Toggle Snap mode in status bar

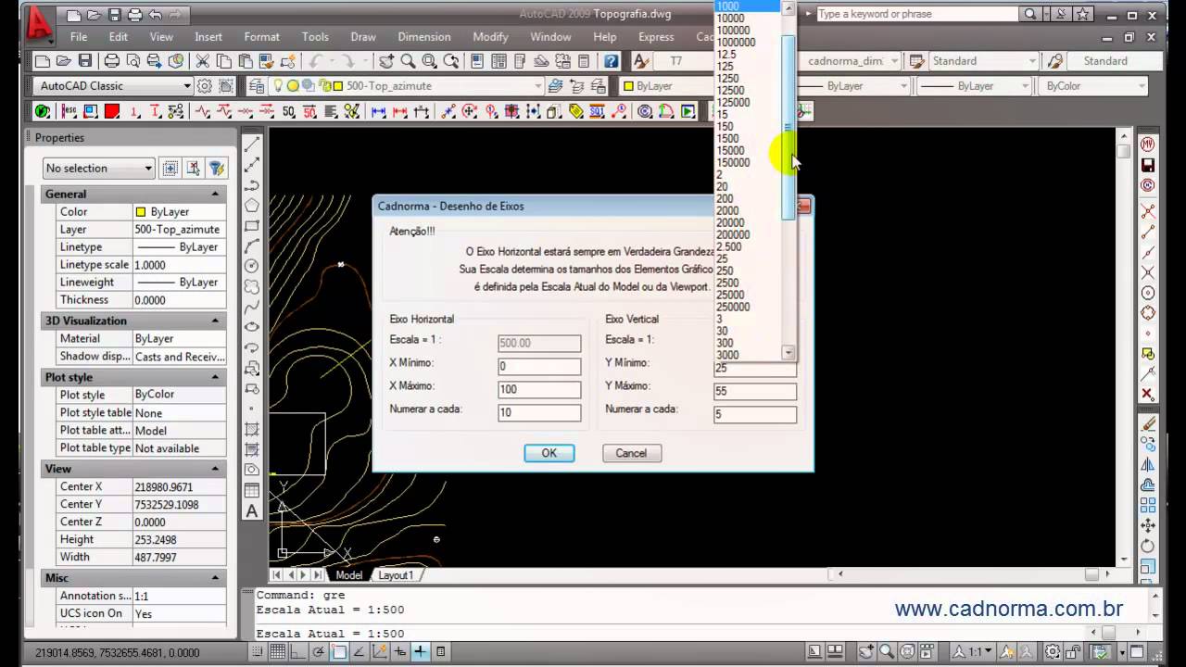259,652
